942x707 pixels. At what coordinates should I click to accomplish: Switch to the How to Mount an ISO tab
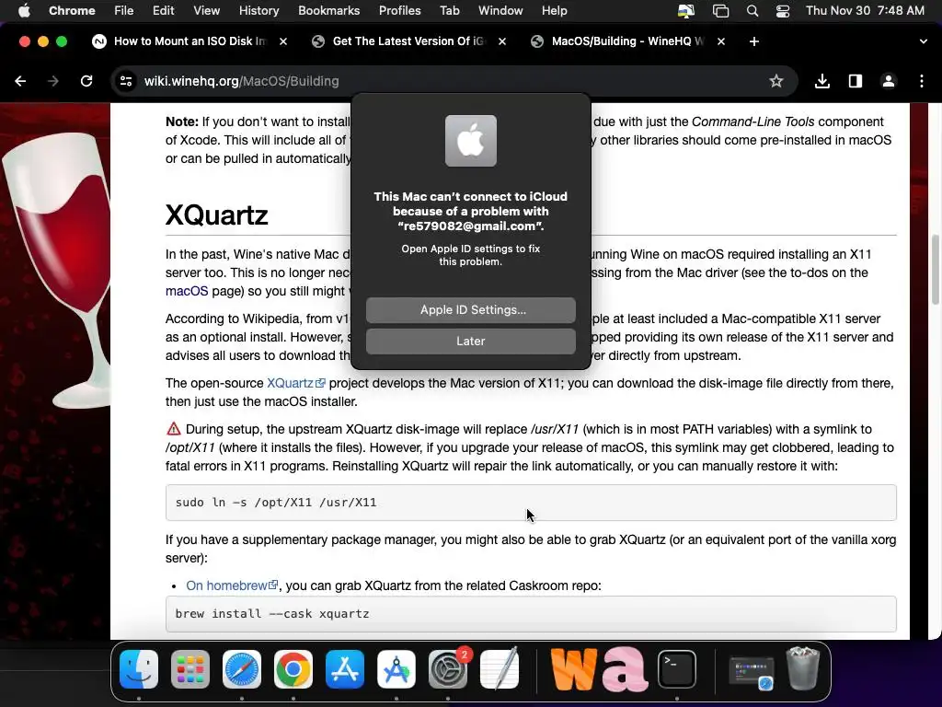pos(190,41)
